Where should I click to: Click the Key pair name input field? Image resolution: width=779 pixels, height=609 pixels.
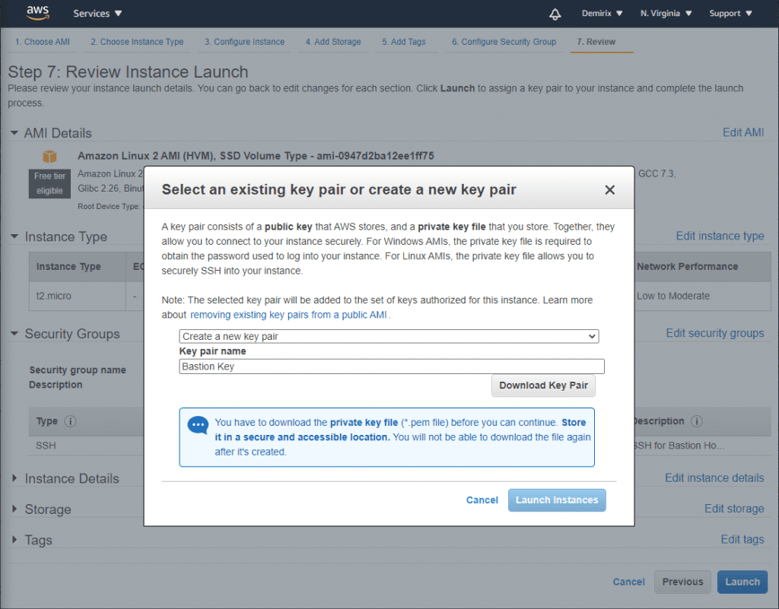point(392,366)
